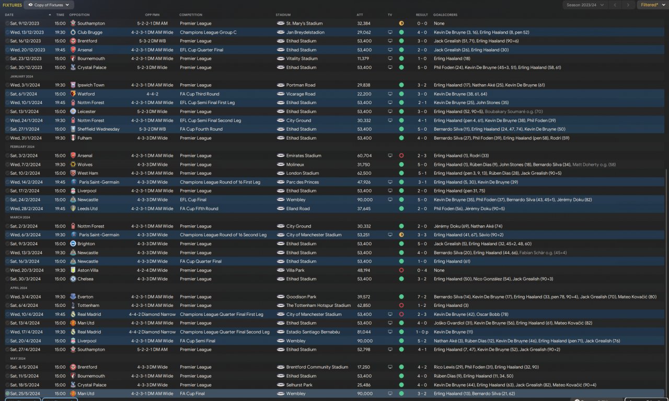Click Watford club badge icon
Screen dimensions: 669x401
coord(73,94)
